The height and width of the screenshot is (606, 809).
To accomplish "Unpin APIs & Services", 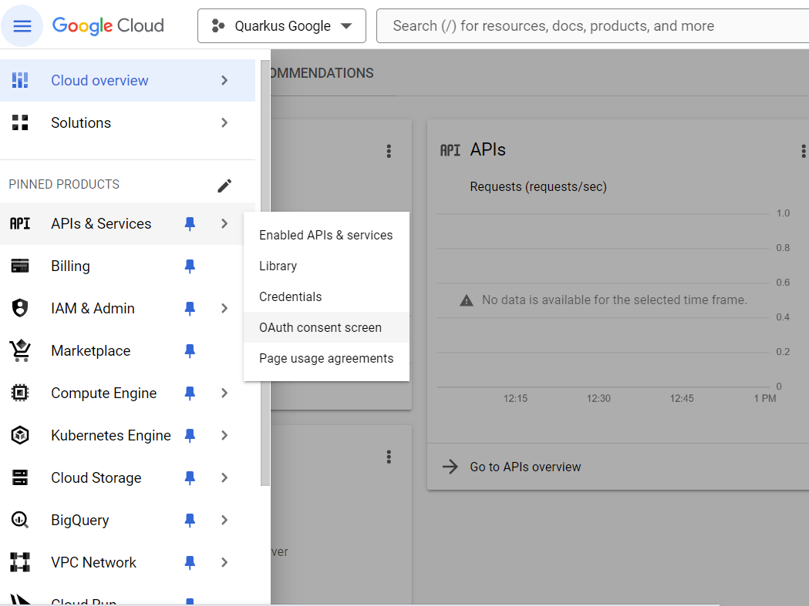I will click(190, 223).
